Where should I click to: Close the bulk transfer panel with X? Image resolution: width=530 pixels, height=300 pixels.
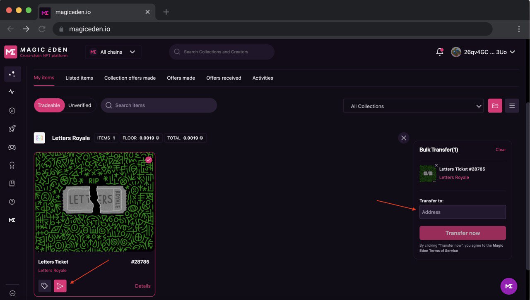pos(404,138)
